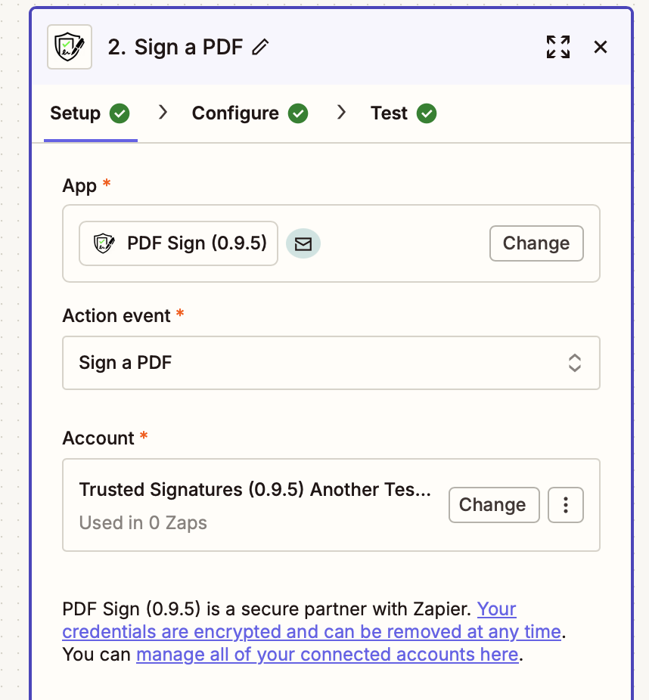Follow the manage connected accounts link
The image size is (649, 700).
pyautogui.click(x=328, y=654)
